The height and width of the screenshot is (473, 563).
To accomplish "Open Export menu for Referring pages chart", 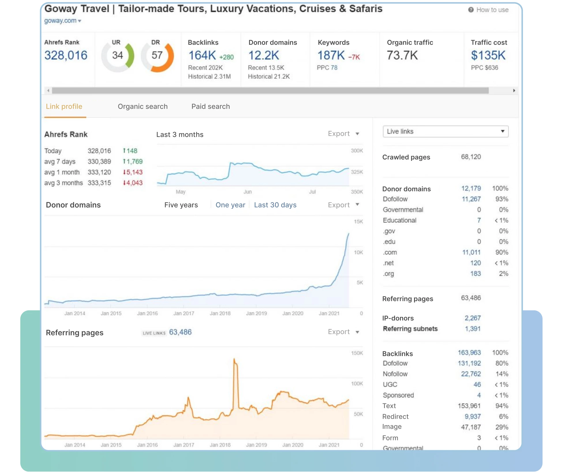I will (343, 332).
